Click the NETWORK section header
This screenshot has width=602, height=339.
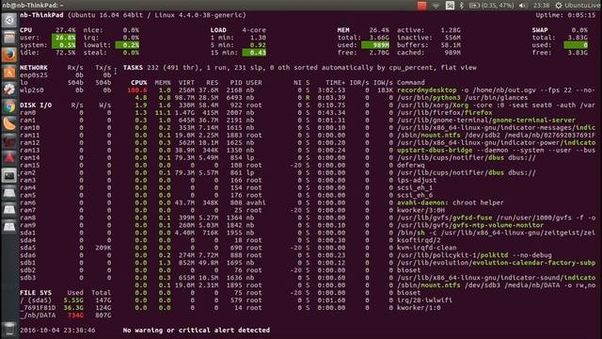click(34, 68)
